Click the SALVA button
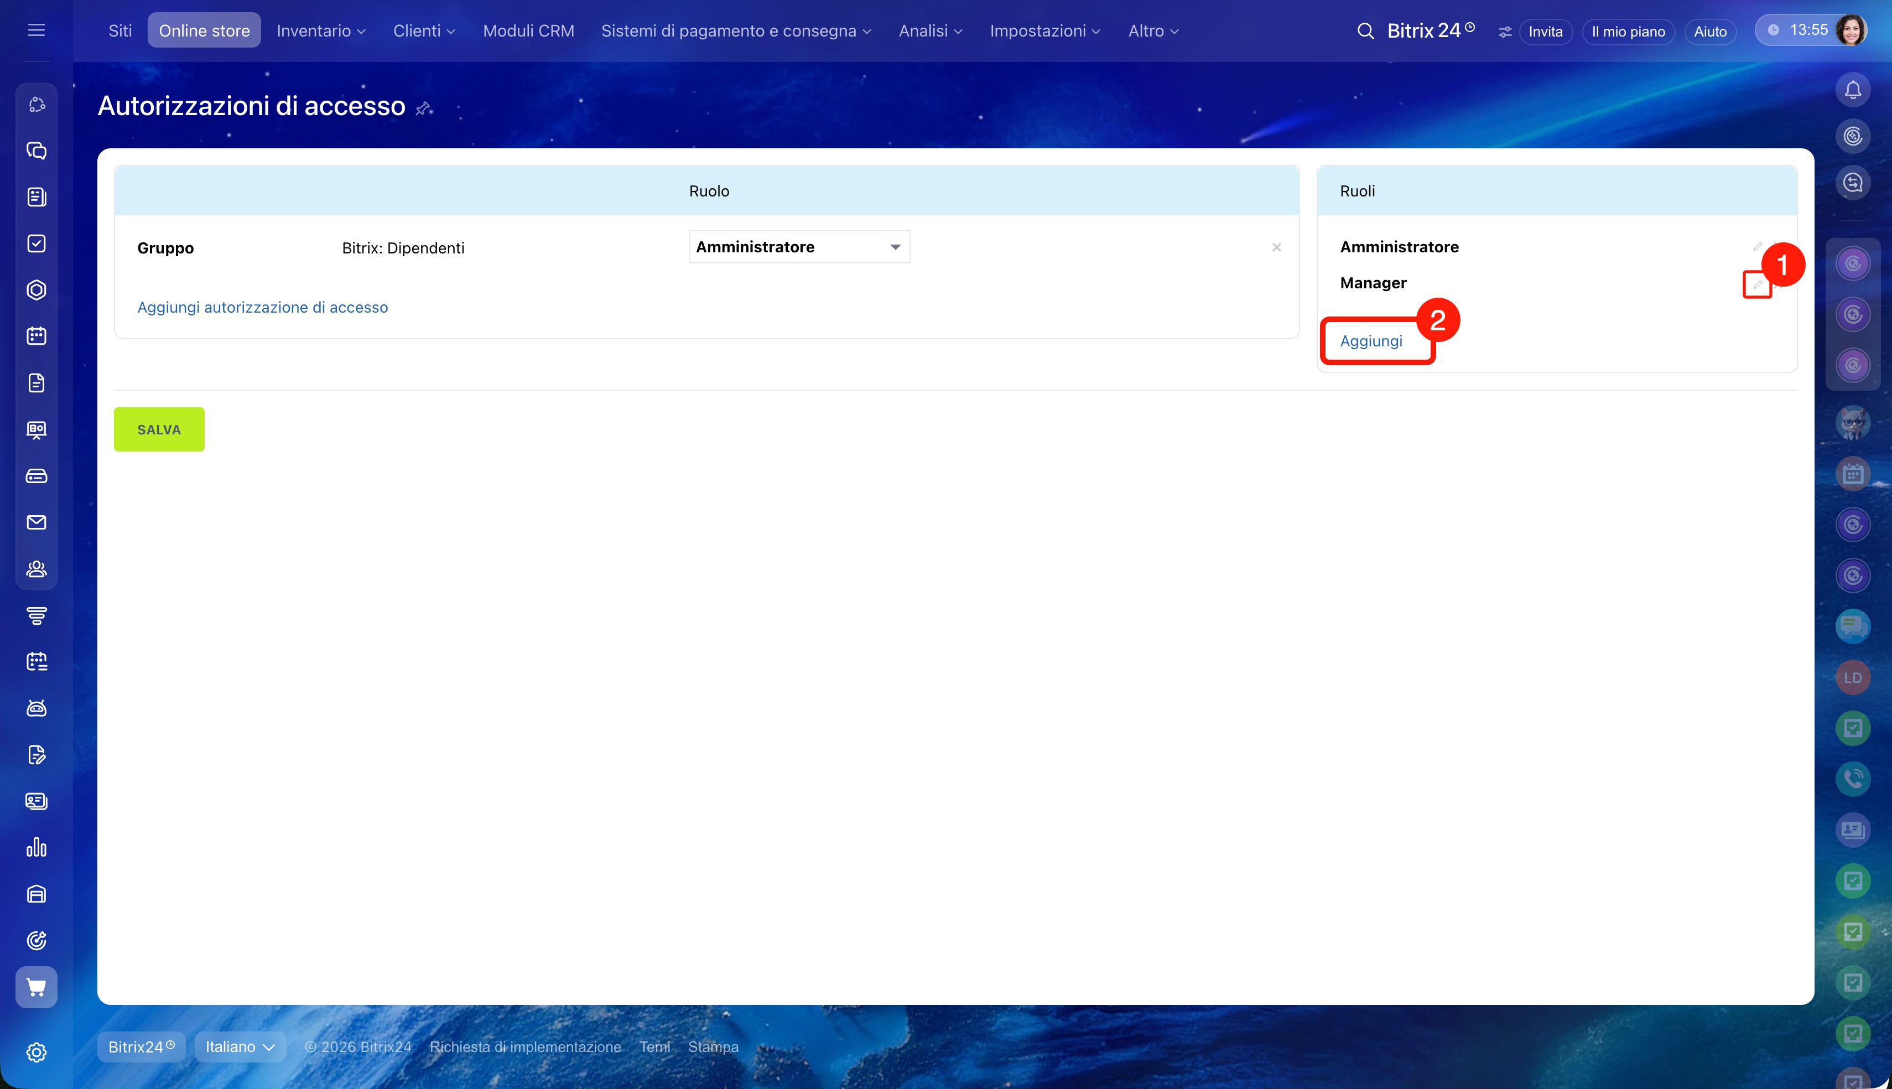The image size is (1892, 1089). [158, 429]
